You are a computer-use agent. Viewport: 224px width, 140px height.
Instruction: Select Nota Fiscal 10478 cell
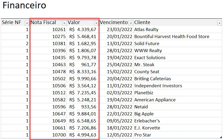(x=48, y=72)
